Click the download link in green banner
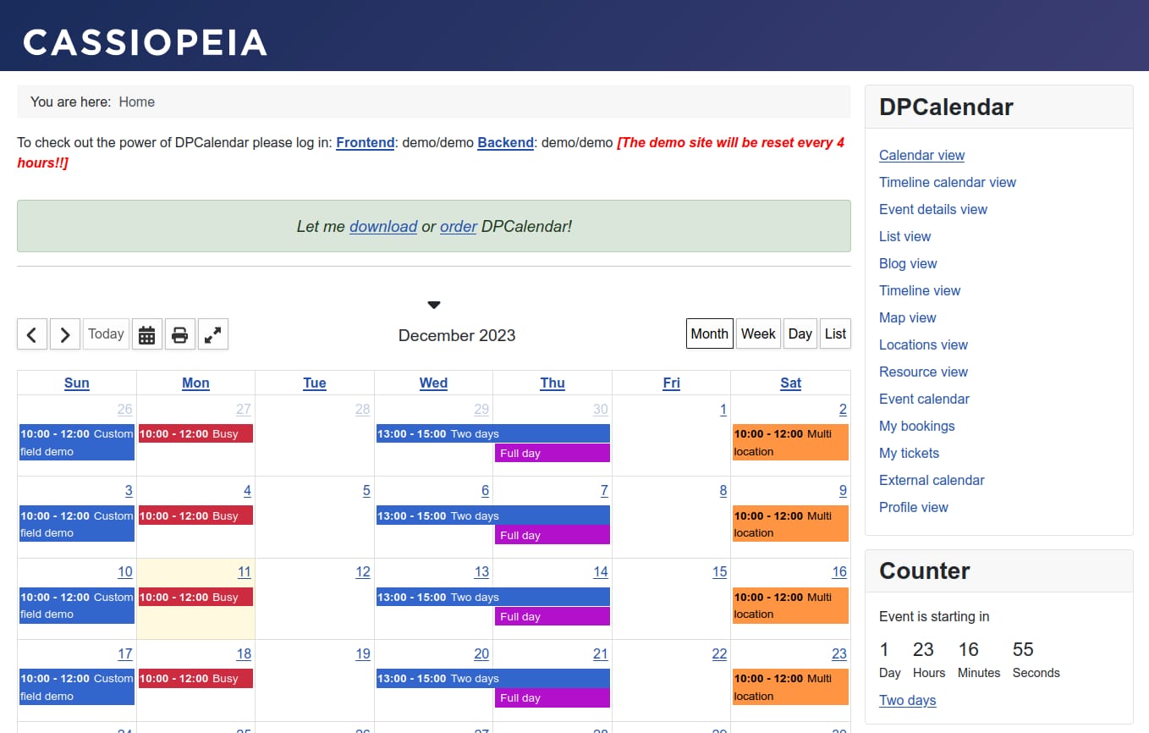 [x=382, y=226]
